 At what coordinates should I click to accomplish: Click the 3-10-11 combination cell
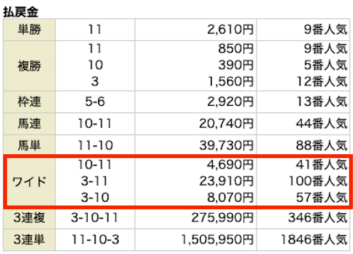(x=95, y=218)
